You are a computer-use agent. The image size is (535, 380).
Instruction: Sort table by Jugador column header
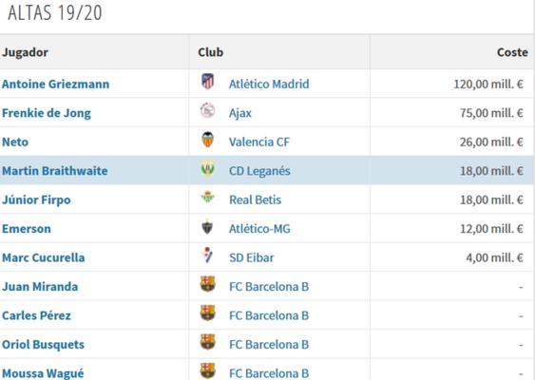[25, 52]
